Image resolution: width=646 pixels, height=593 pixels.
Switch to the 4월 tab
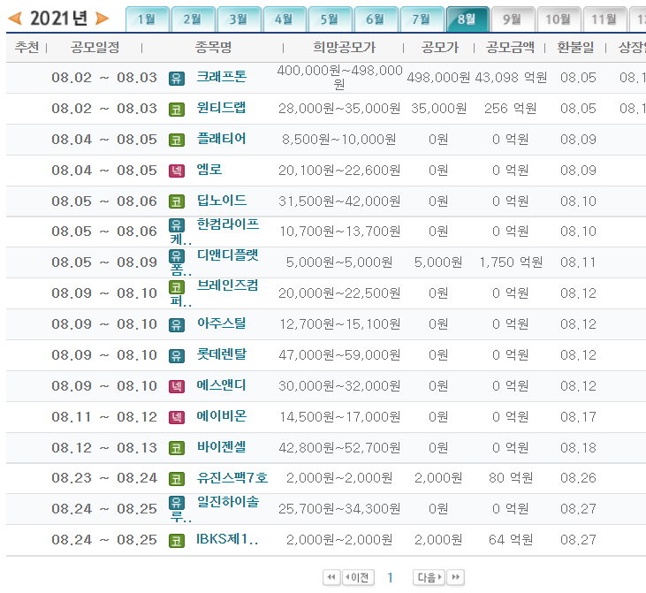click(x=285, y=19)
